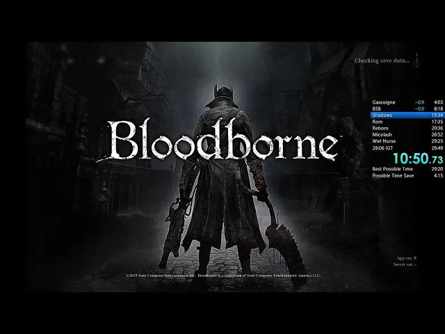Select the Rom split row
Viewport: 445px width, 334px height.
pyautogui.click(x=407, y=122)
